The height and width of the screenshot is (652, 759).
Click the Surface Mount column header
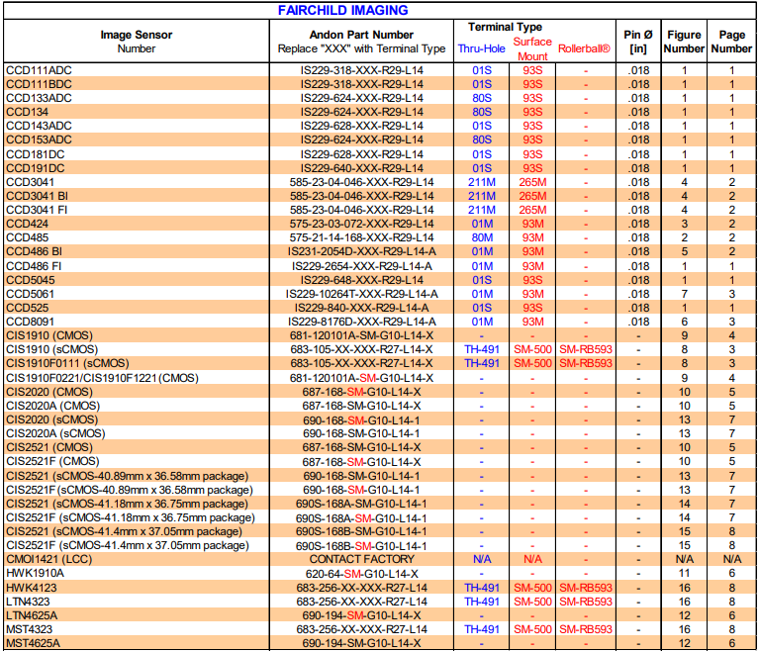click(x=532, y=48)
